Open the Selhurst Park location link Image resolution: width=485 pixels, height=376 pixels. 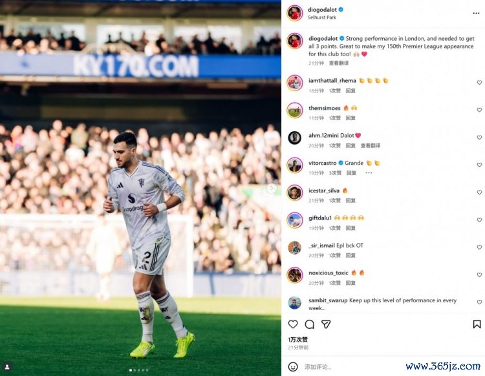point(321,17)
